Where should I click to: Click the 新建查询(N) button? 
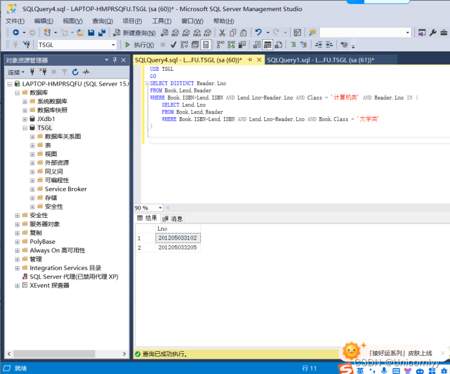coord(135,33)
